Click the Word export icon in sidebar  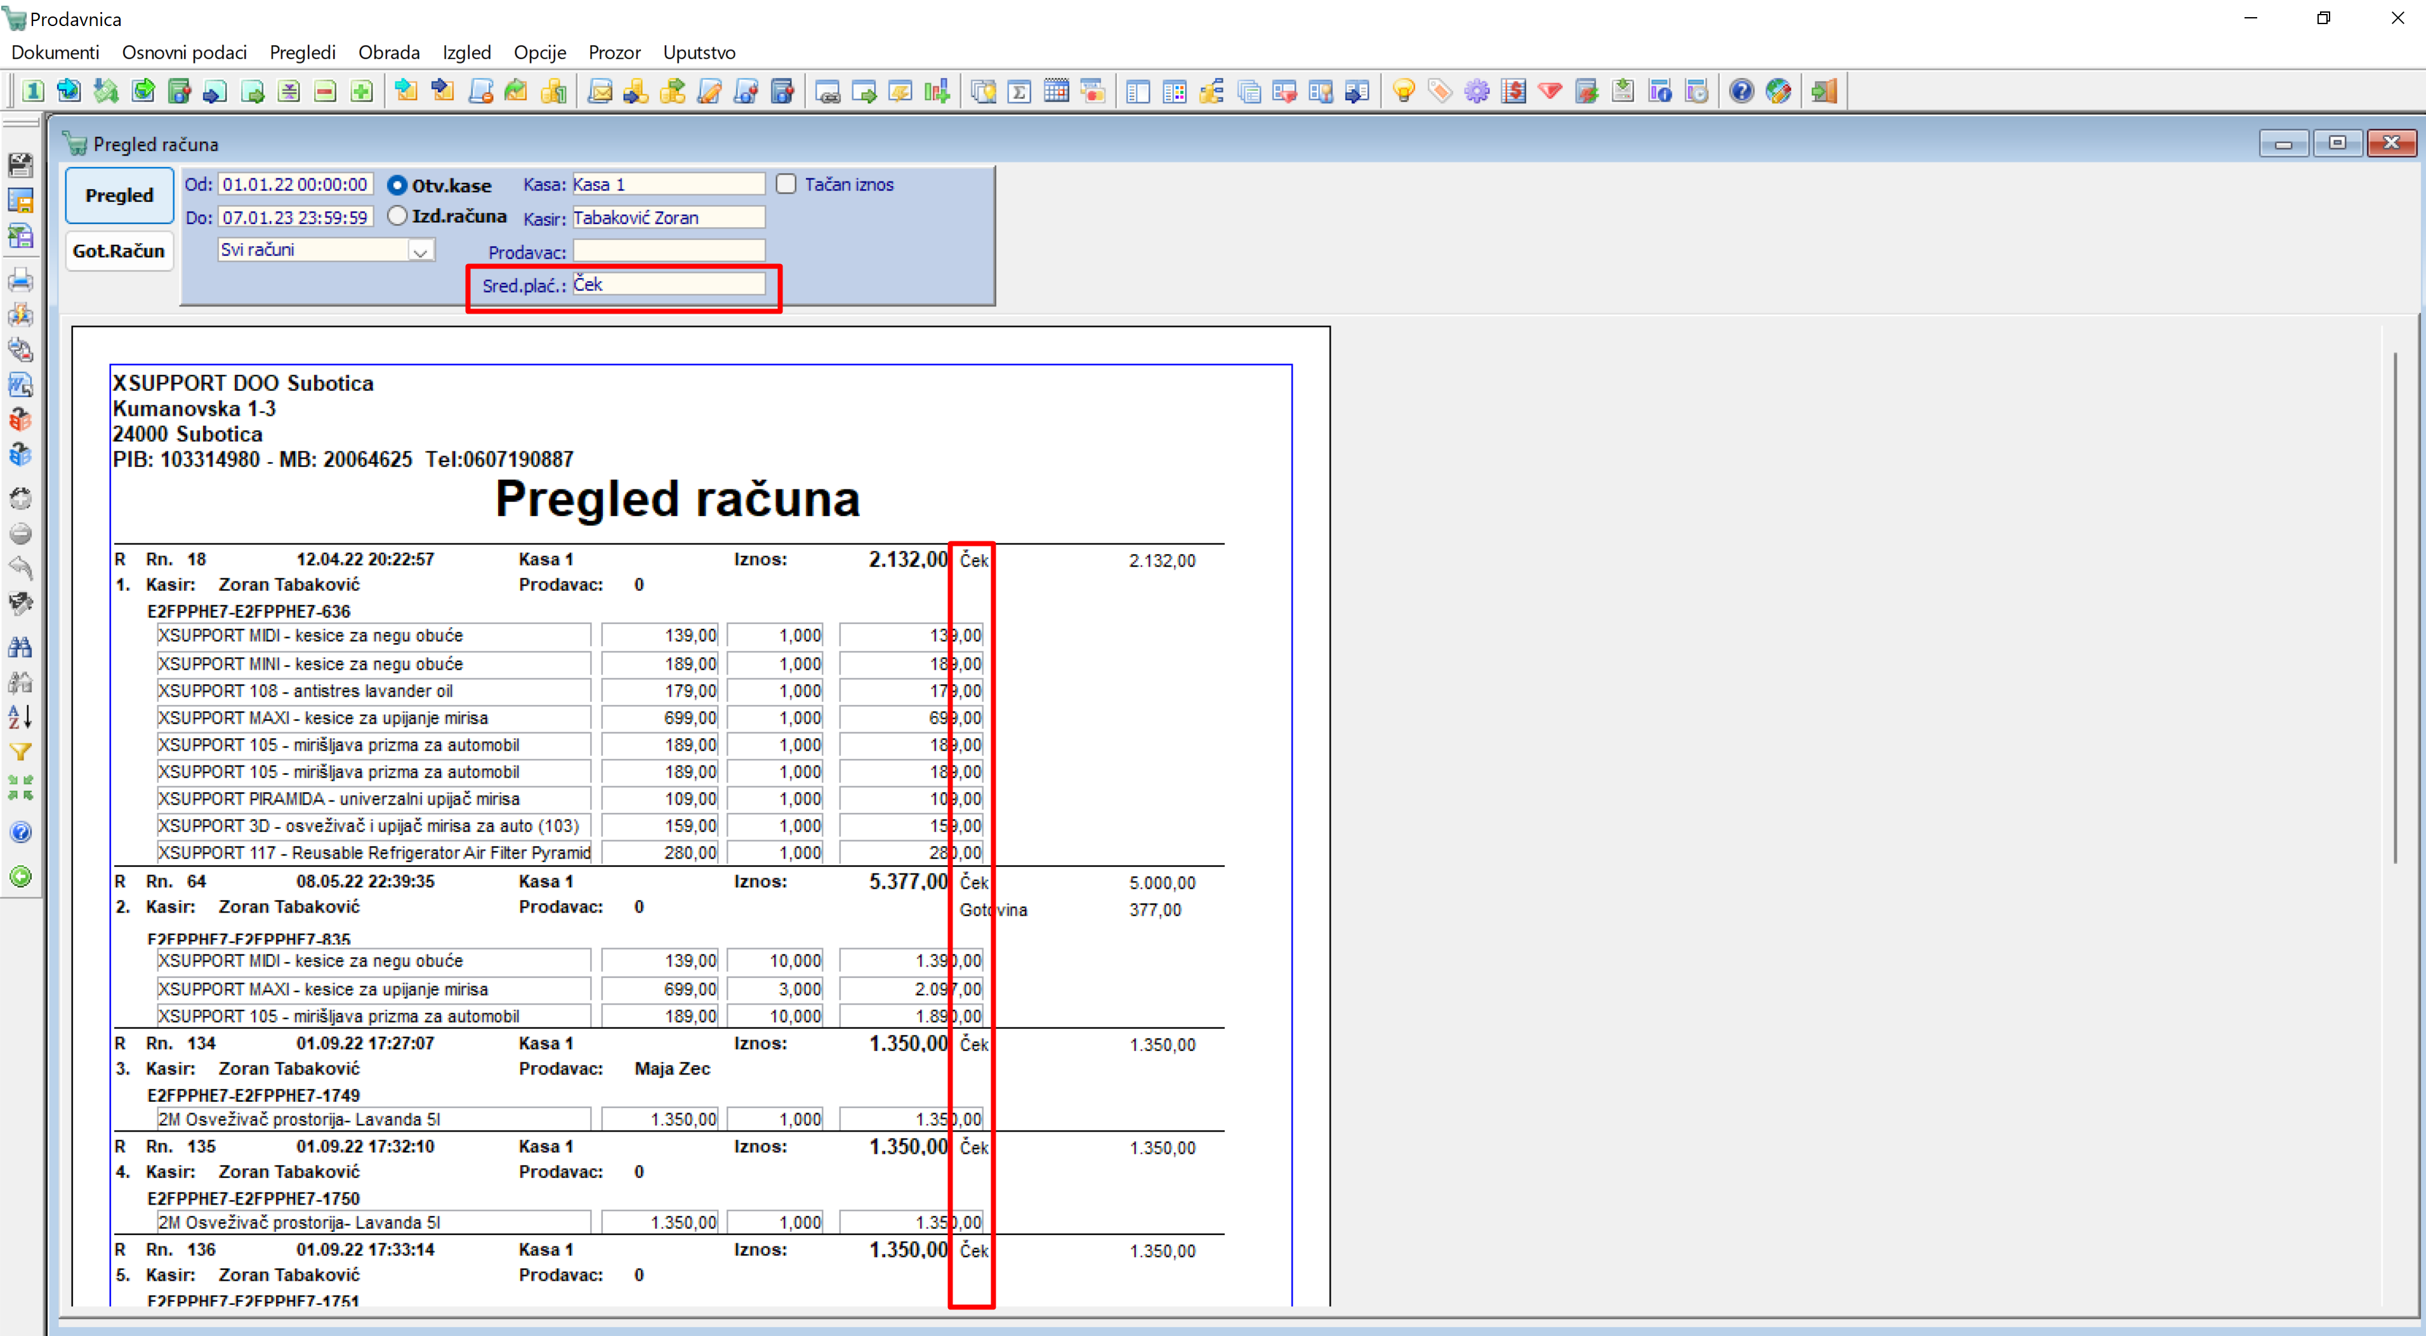tap(20, 385)
